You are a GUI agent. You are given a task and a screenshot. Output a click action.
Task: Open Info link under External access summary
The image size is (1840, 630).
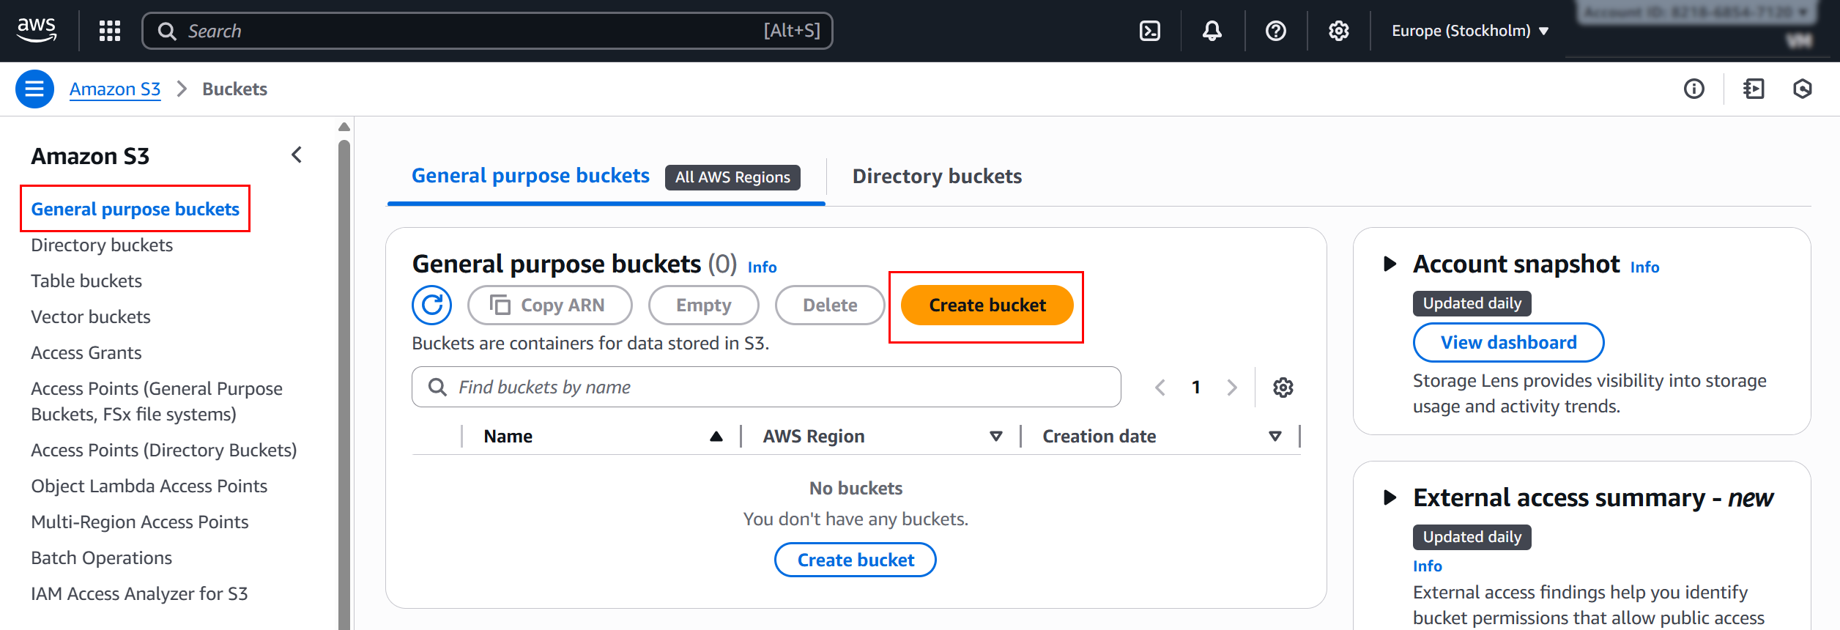pos(1428,566)
